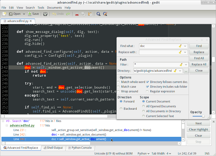
Task: Disable Directory follows current doc
Action: (147, 82)
